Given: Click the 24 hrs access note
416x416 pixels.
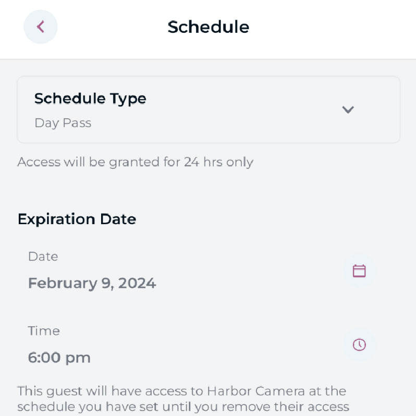Looking at the screenshot, I should 135,162.
